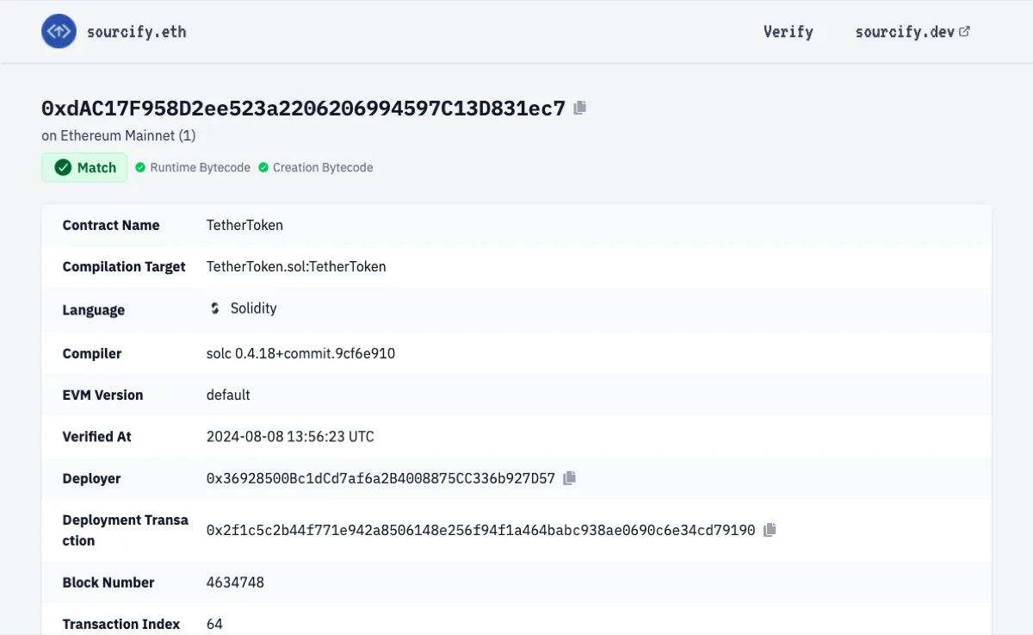Copy the contract address 0xdAC17F958D2ee...
The width and height of the screenshot is (1033, 635).
tap(580, 108)
